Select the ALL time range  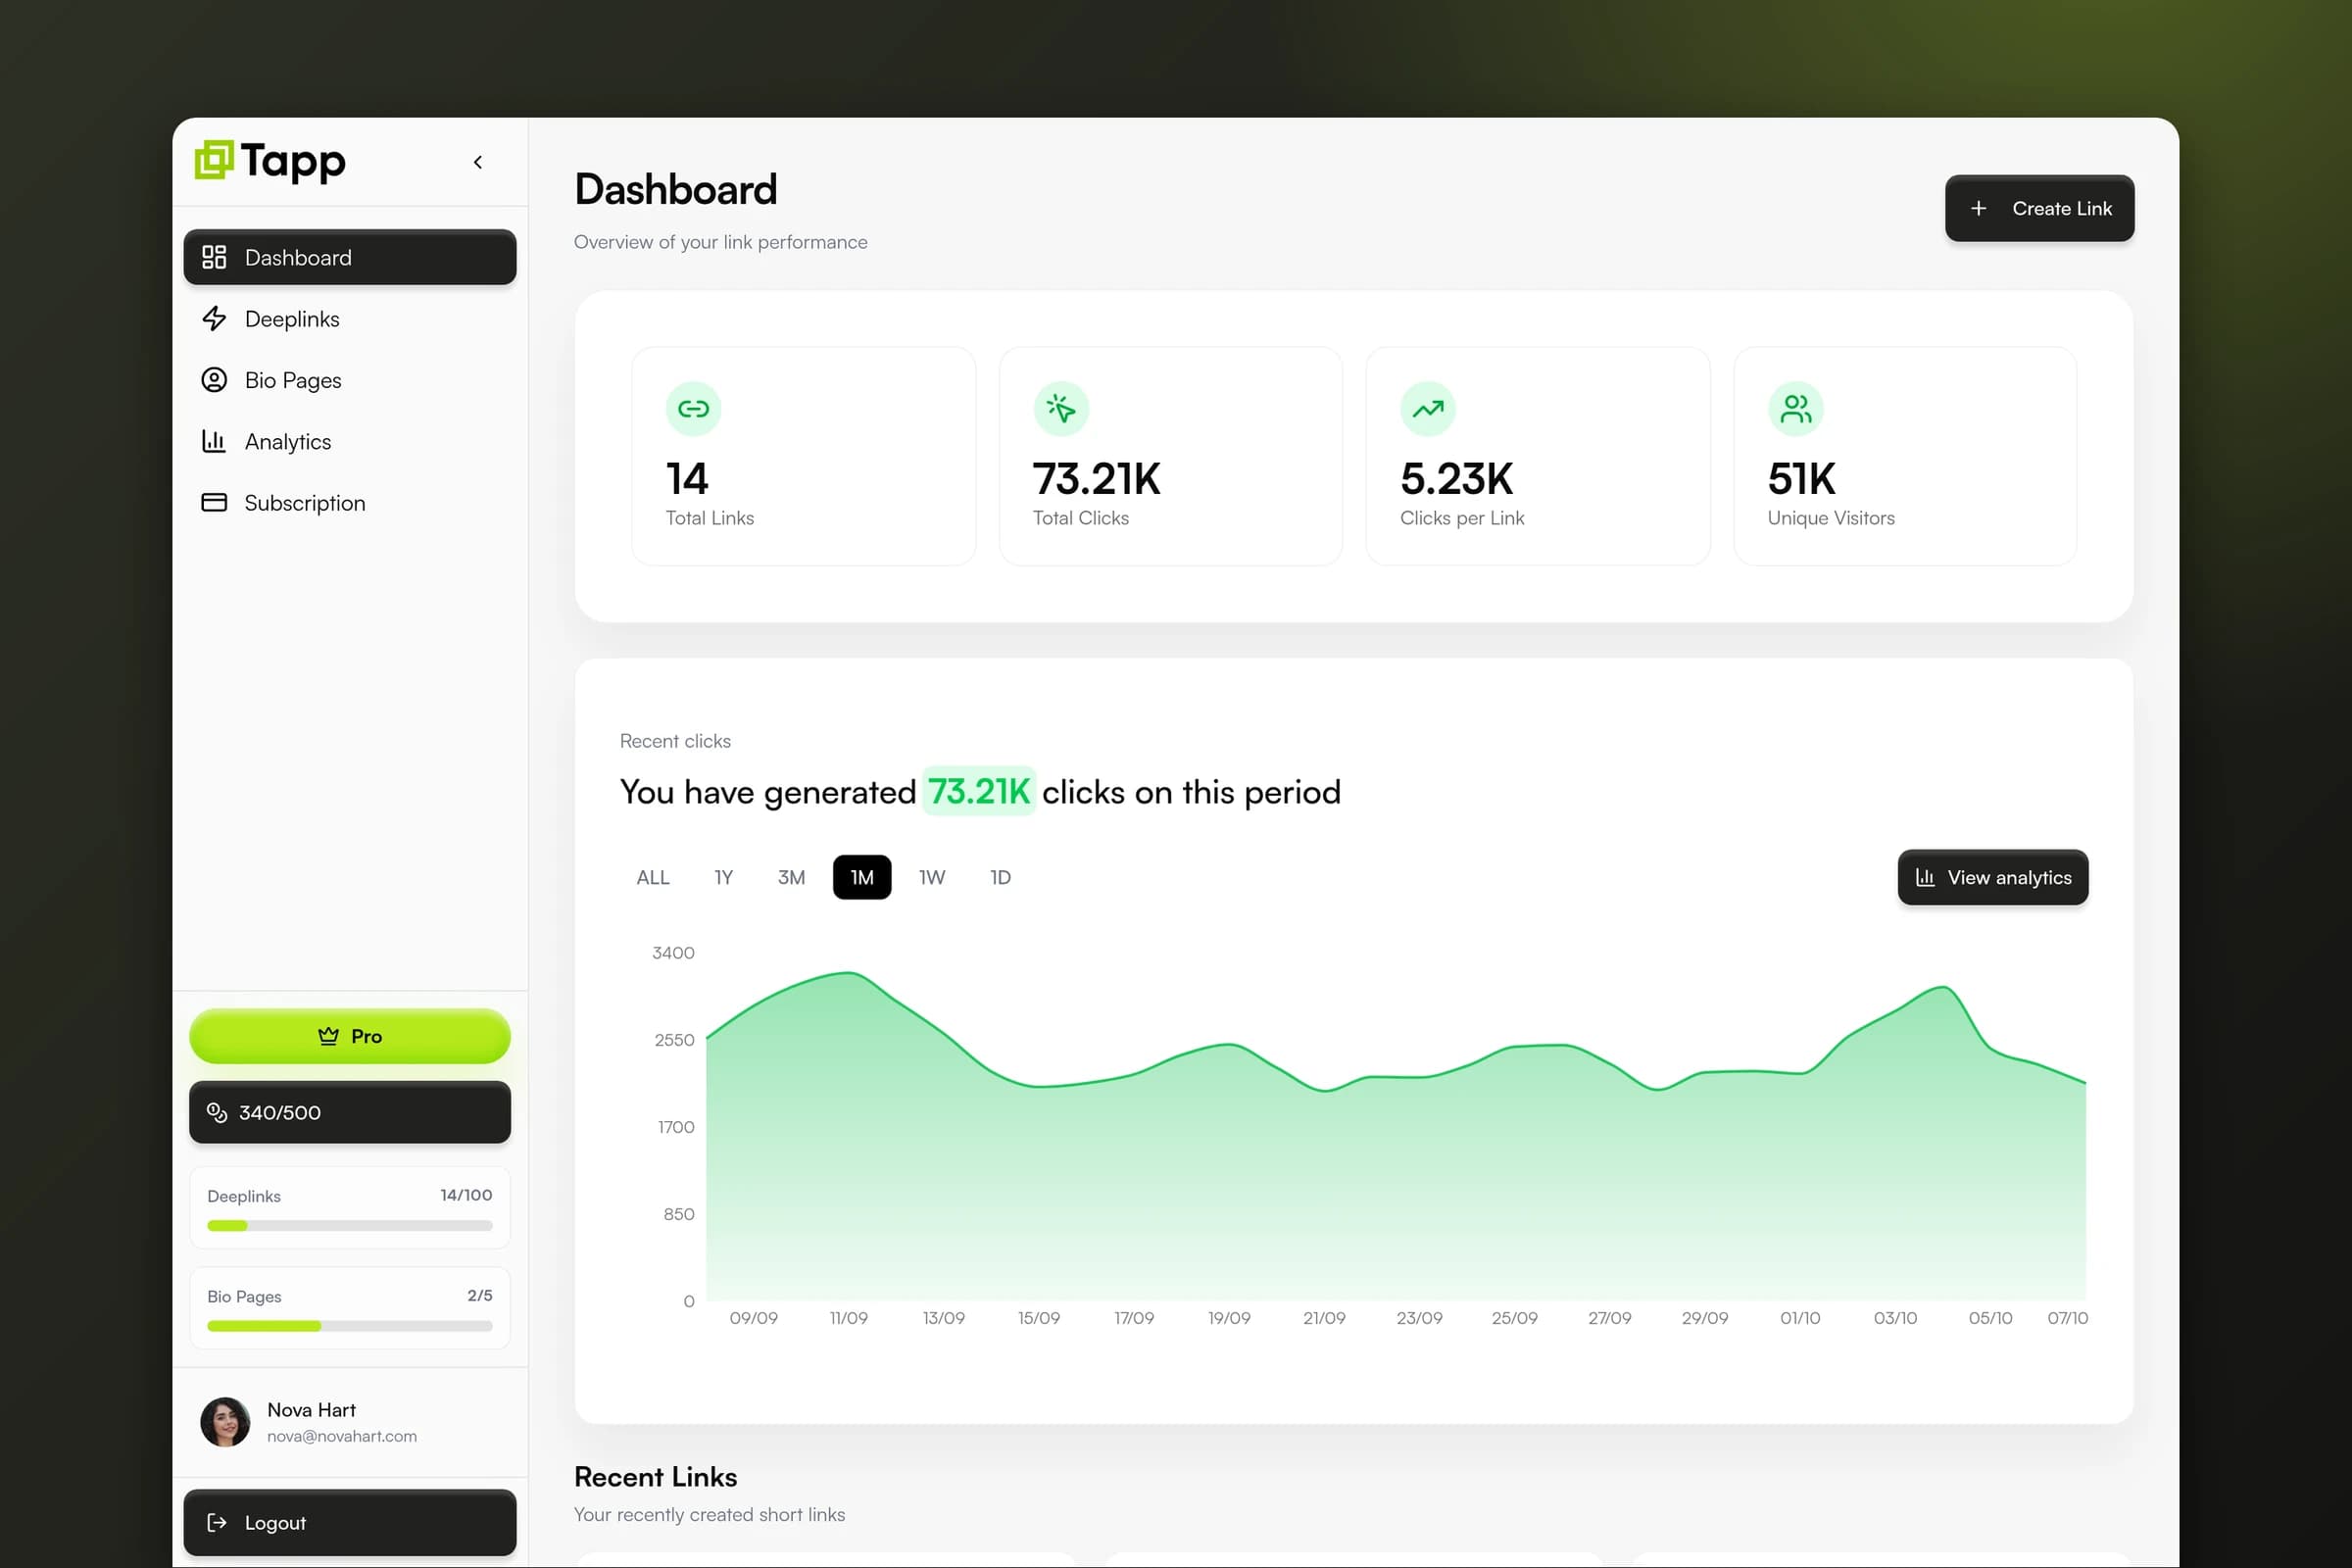pos(653,877)
